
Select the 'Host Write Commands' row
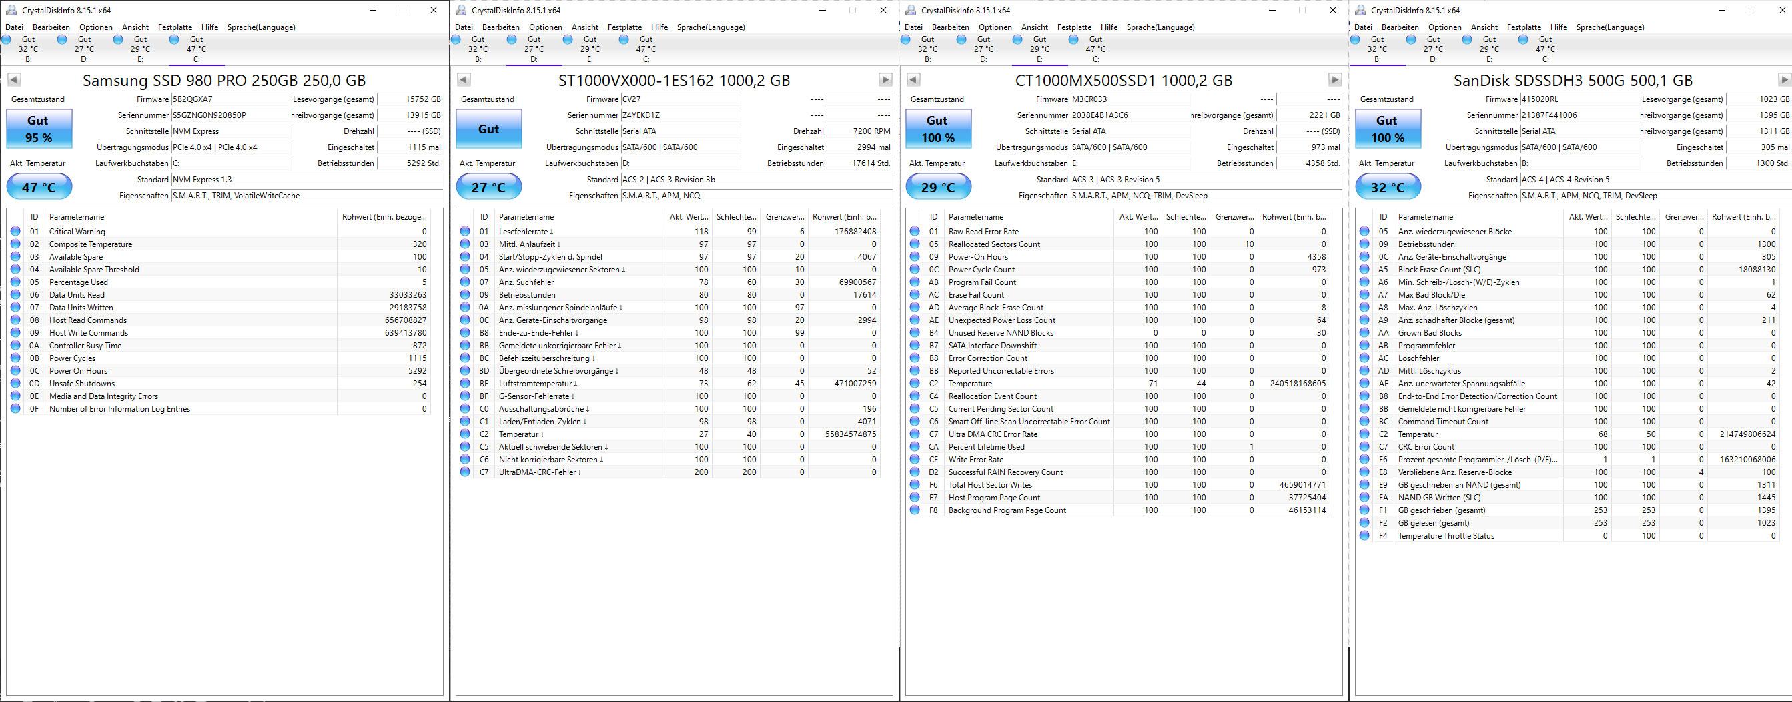tap(218, 333)
